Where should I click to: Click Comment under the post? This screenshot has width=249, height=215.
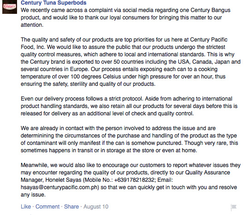pyautogui.click(x=47, y=207)
